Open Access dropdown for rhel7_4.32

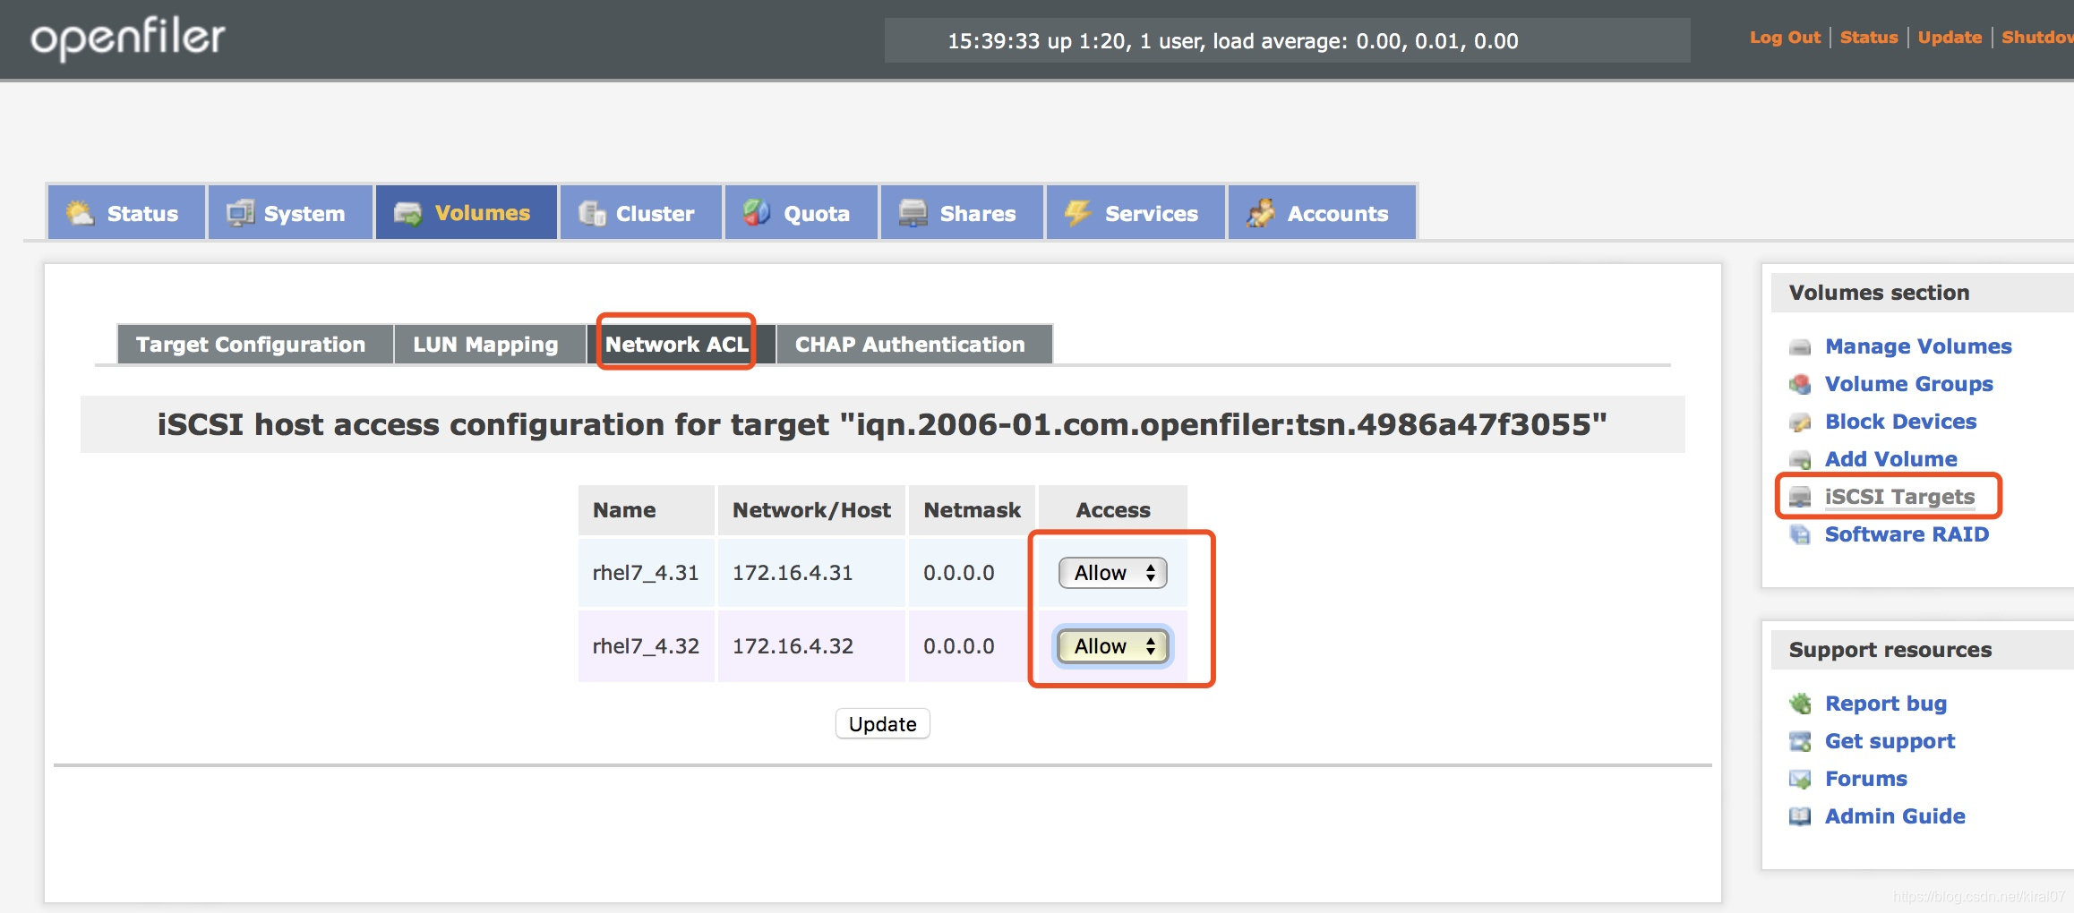pos(1112,646)
